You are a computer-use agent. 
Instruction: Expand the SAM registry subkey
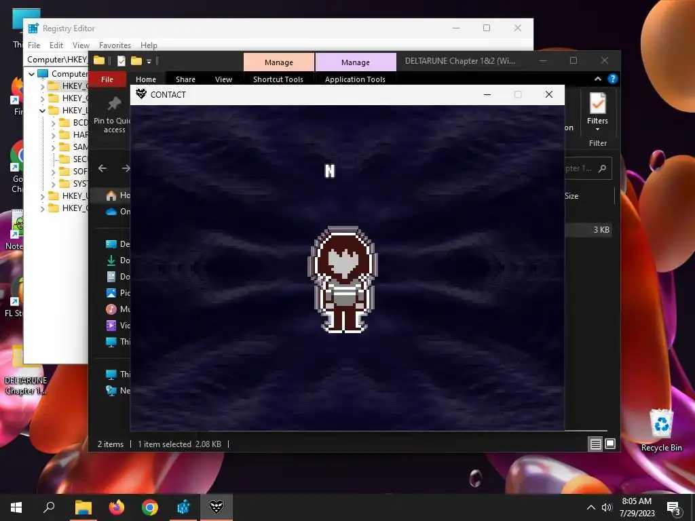coord(53,147)
